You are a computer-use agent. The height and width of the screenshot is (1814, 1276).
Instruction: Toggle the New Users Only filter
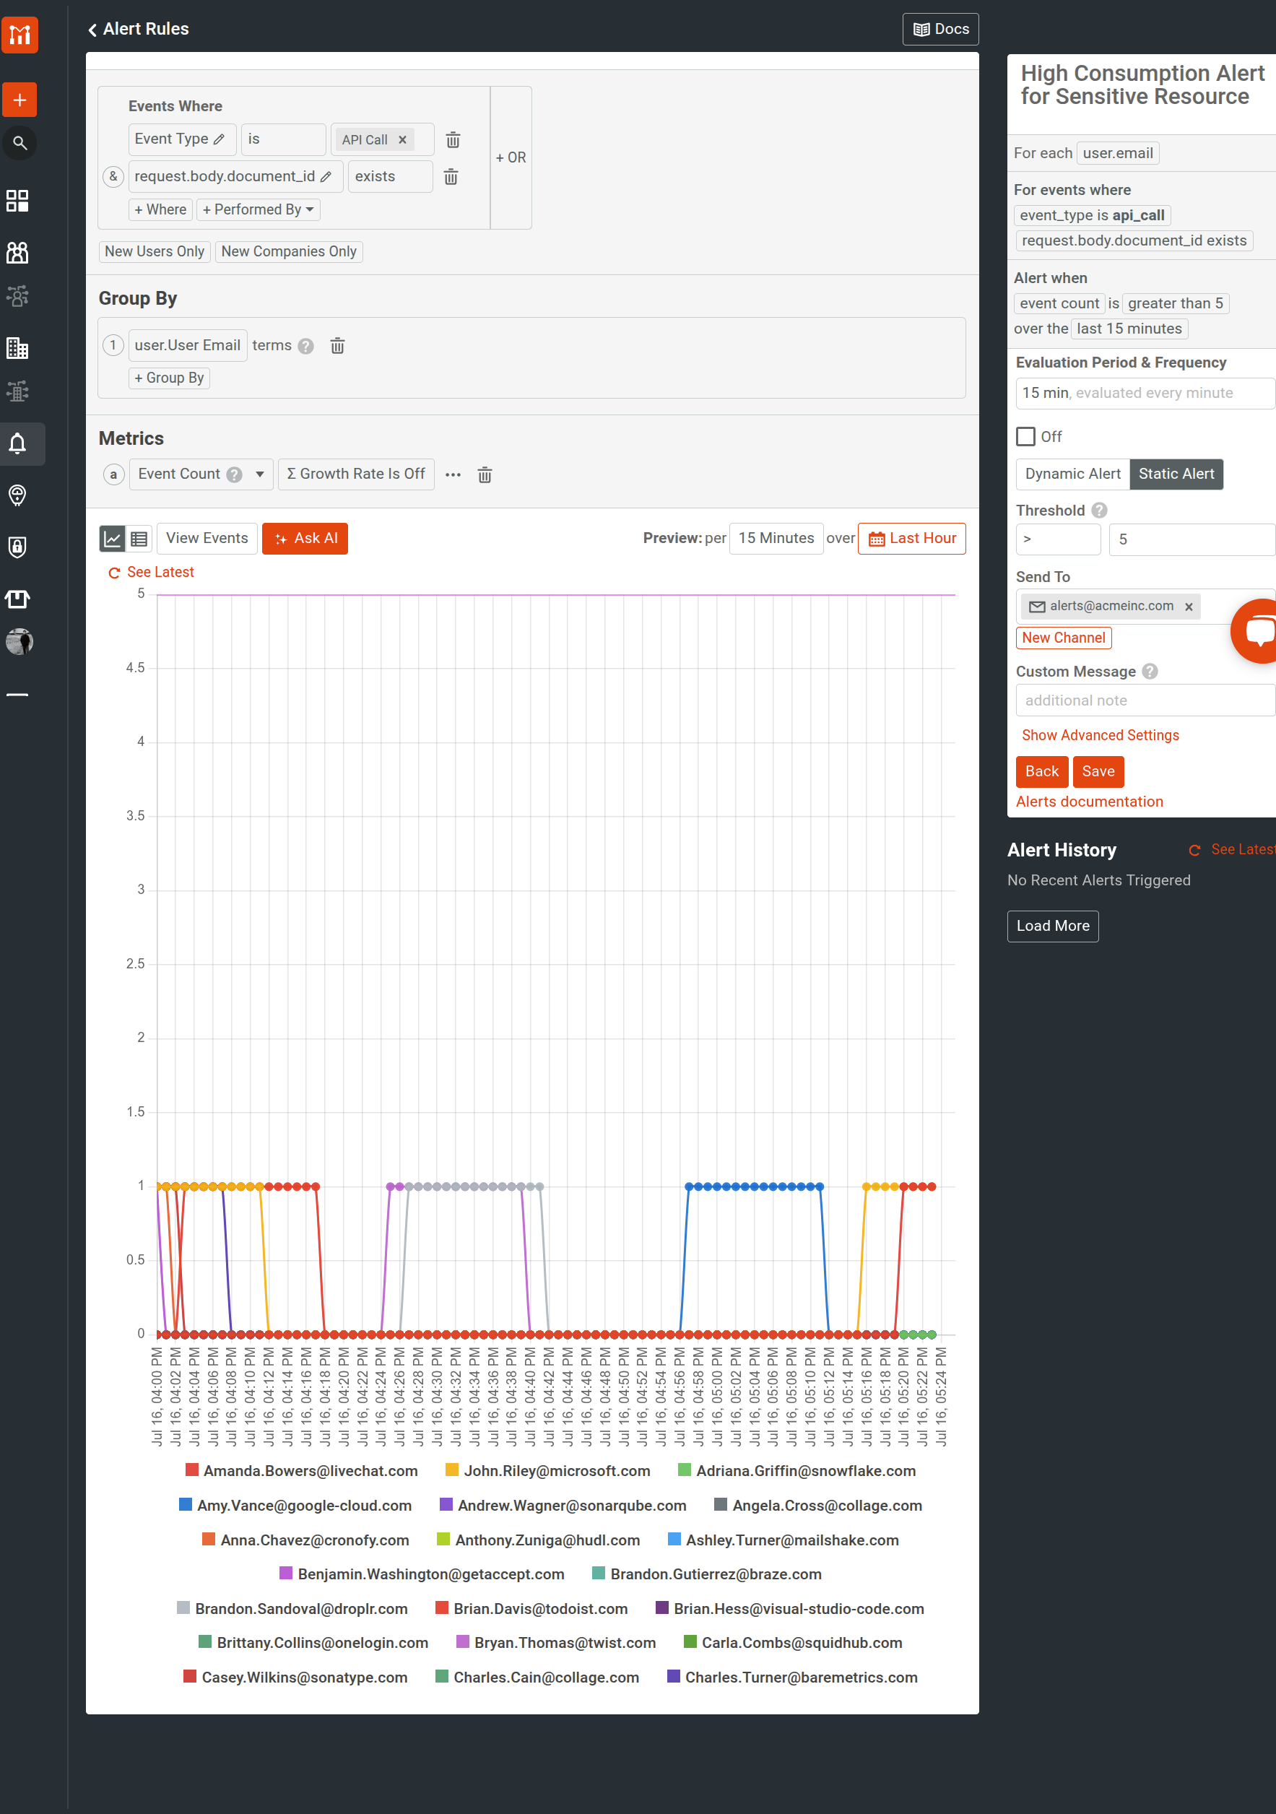[x=154, y=251]
